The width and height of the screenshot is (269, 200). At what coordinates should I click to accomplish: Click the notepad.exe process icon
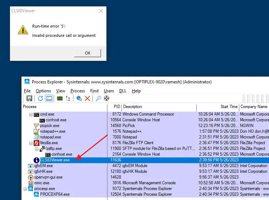[37, 137]
